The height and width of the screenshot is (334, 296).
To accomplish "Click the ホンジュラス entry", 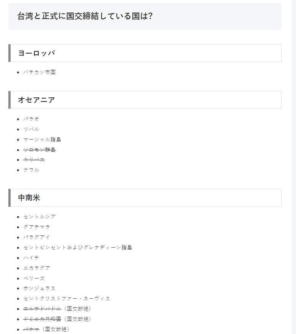I will click(x=39, y=288).
